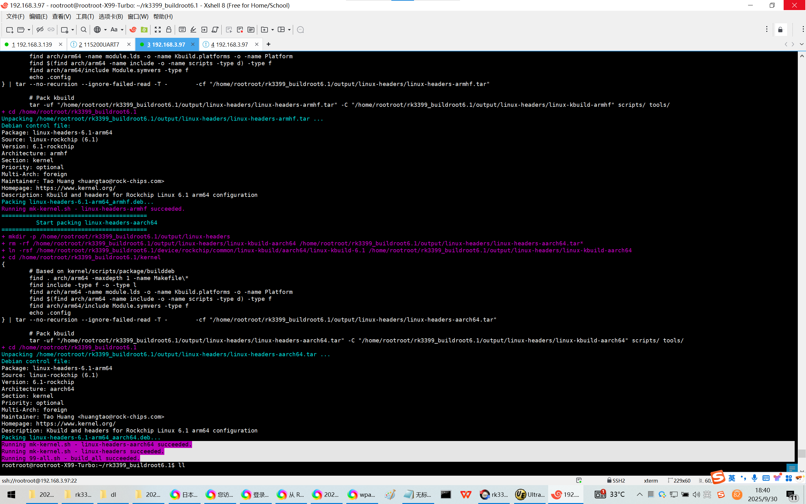Open WPS Office from taskbar

[x=466, y=495]
